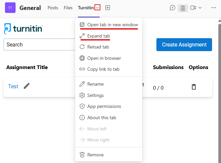221x163 pixels.
Task: Select Open in browser menu entry
Action: [x=109, y=58]
